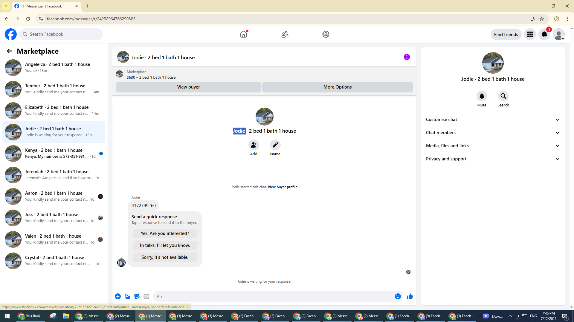Open the Facebook Home tab
The height and width of the screenshot is (322, 574).
pyautogui.click(x=244, y=34)
